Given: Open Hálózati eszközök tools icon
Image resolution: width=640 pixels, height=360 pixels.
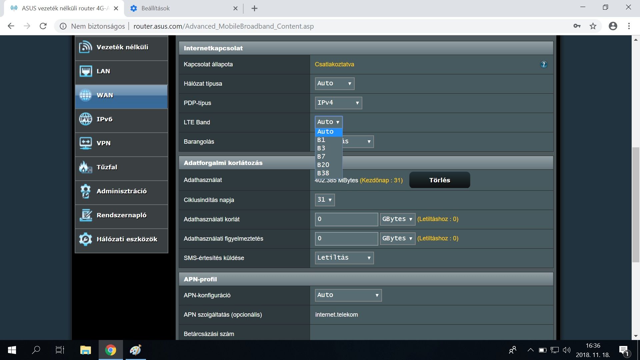Looking at the screenshot, I should pyautogui.click(x=86, y=239).
